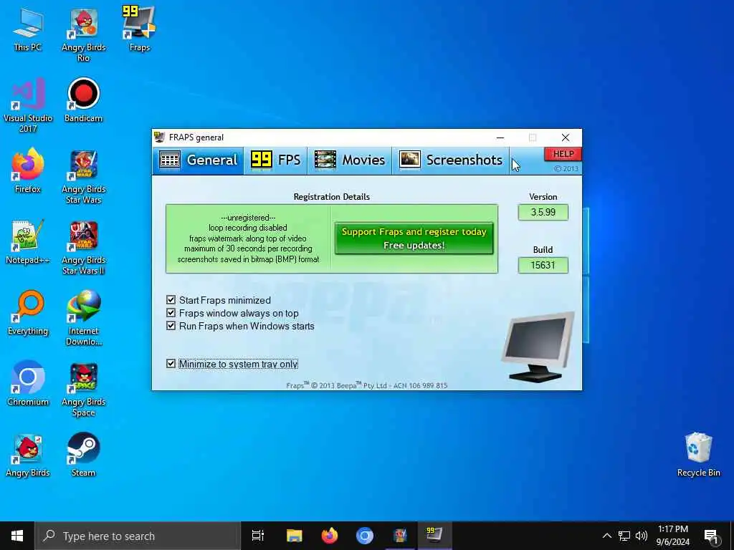The height and width of the screenshot is (550, 734).
Task: Open File Explorer from the taskbar
Action: pyautogui.click(x=294, y=536)
